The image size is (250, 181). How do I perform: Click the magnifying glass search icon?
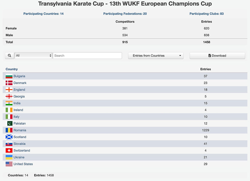coord(10,56)
